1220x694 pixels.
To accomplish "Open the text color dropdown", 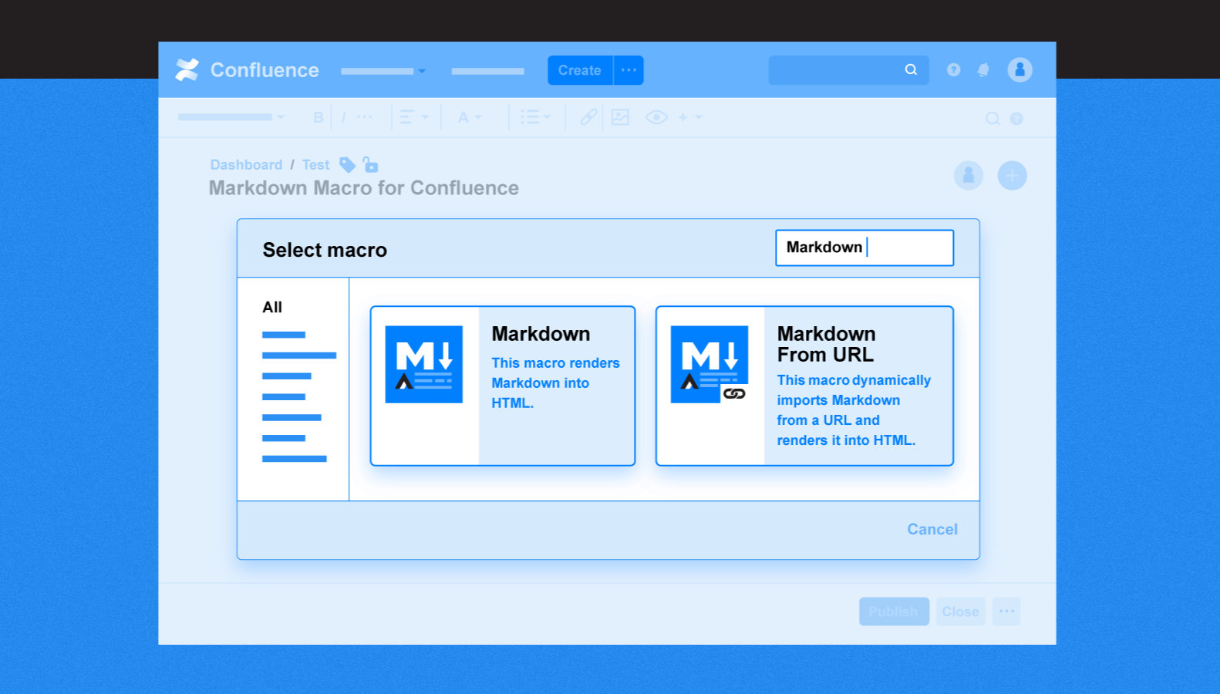I will pyautogui.click(x=469, y=117).
